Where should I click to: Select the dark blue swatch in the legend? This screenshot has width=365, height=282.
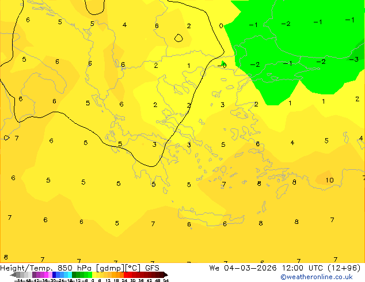point(54,275)
